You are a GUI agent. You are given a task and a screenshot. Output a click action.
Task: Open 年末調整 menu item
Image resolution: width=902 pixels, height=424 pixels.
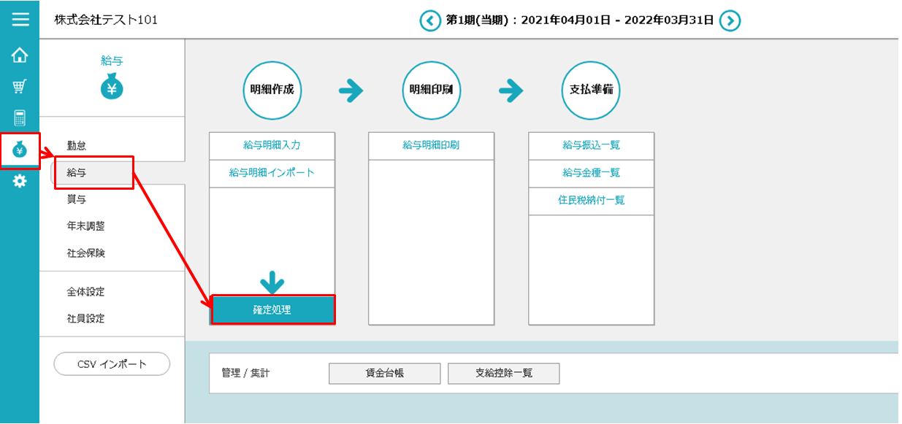tap(85, 226)
